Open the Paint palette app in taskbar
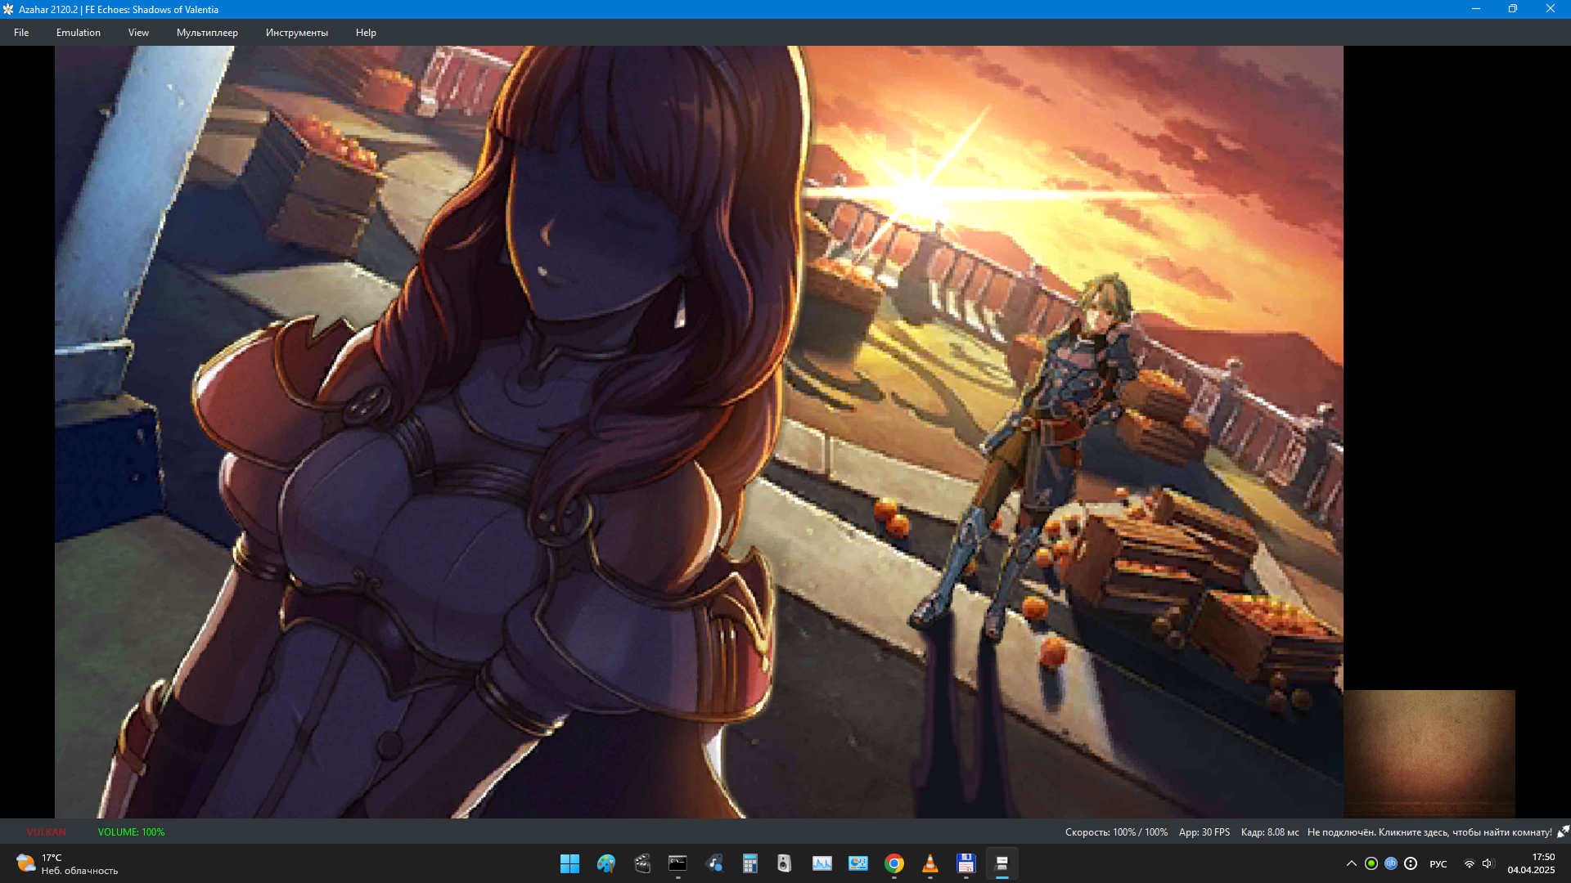The image size is (1571, 883). [605, 863]
